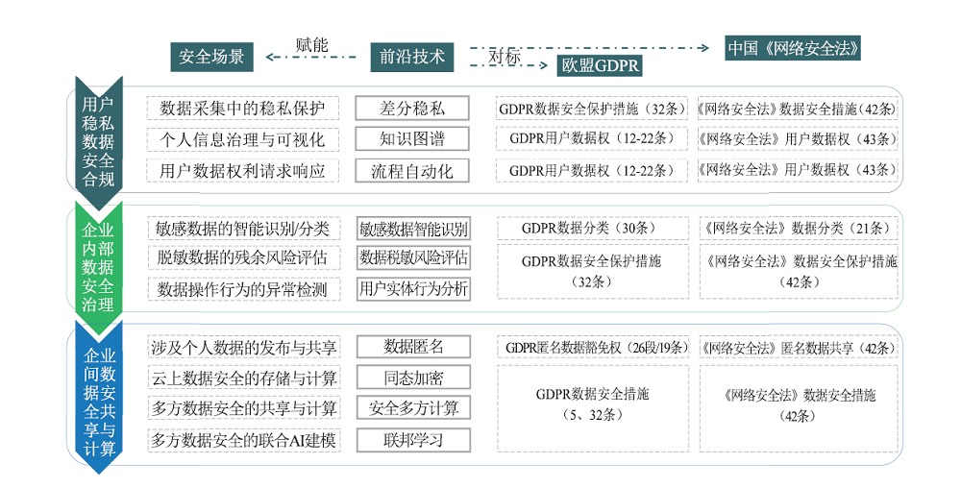Click the 安全场景 header box
This screenshot has width=961, height=488.
pyautogui.click(x=211, y=58)
